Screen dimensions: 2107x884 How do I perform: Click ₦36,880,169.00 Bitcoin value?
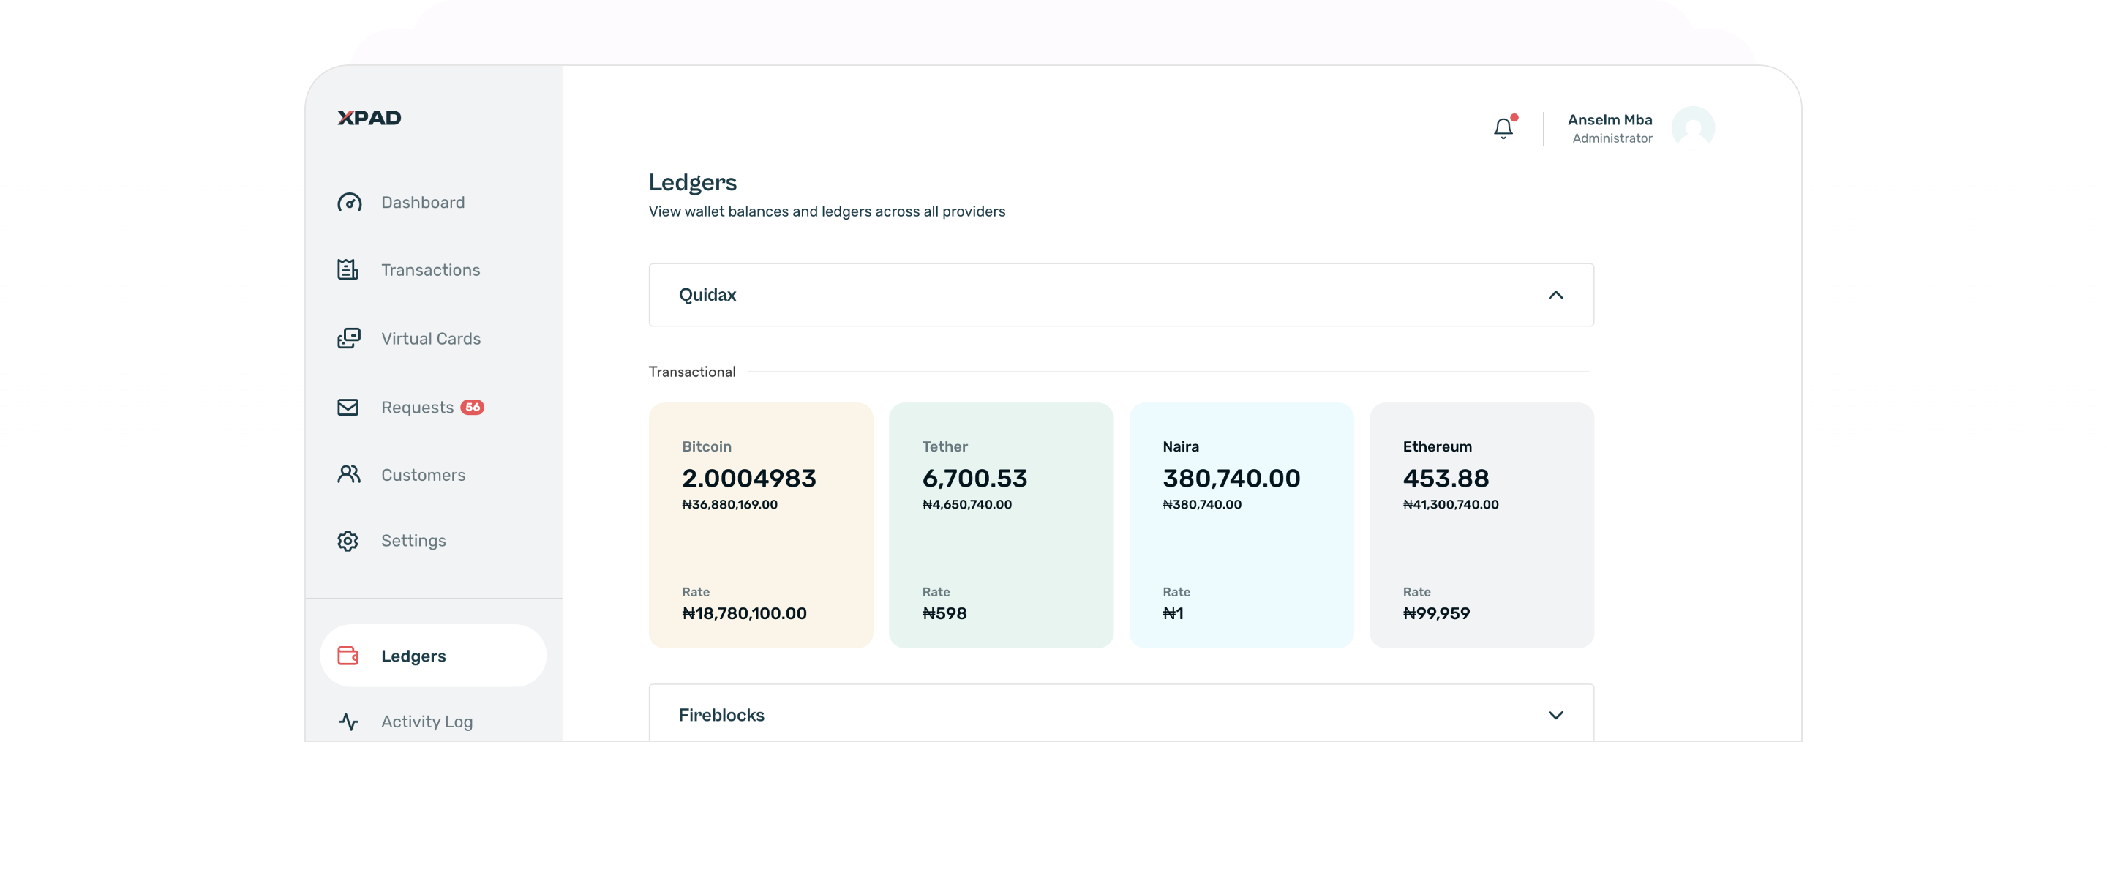tap(729, 504)
